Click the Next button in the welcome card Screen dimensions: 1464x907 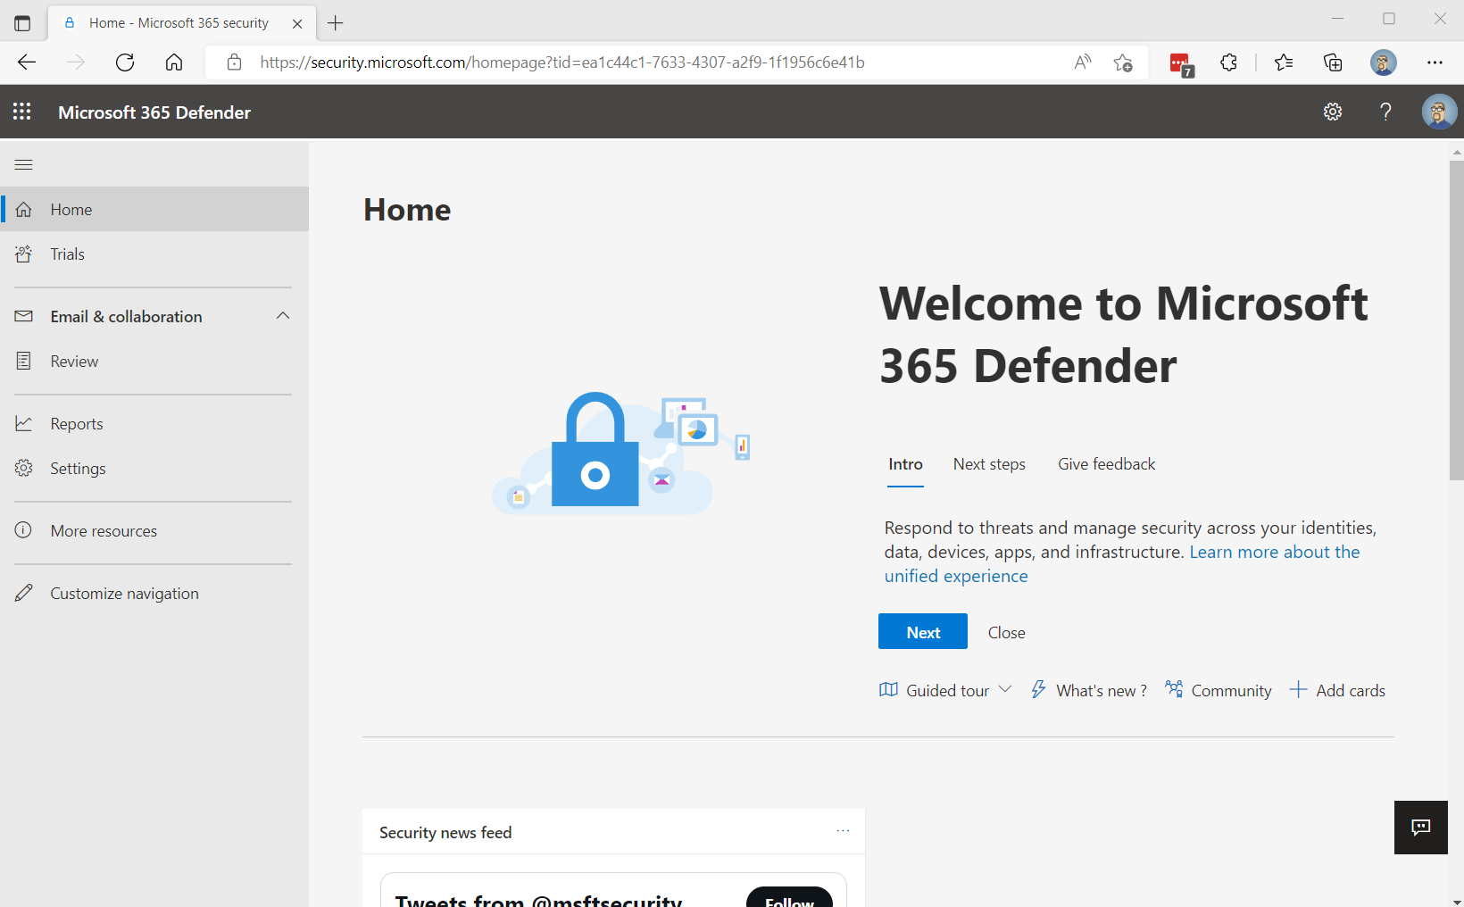pyautogui.click(x=922, y=631)
